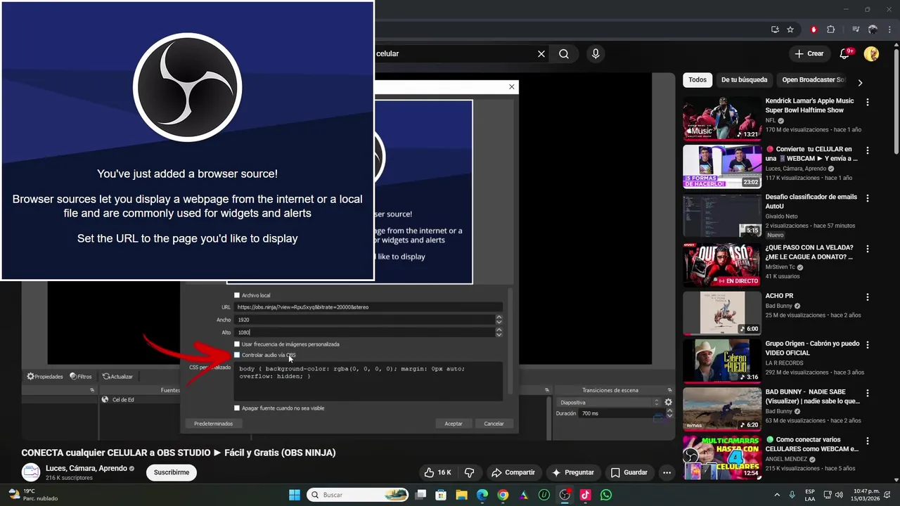
Task: Select the Cel de Ed source row
Action: tap(141, 400)
